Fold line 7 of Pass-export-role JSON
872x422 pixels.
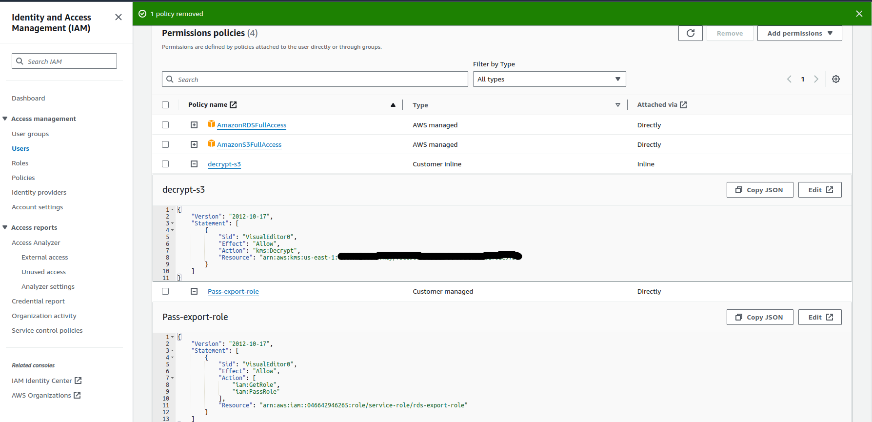[173, 378]
